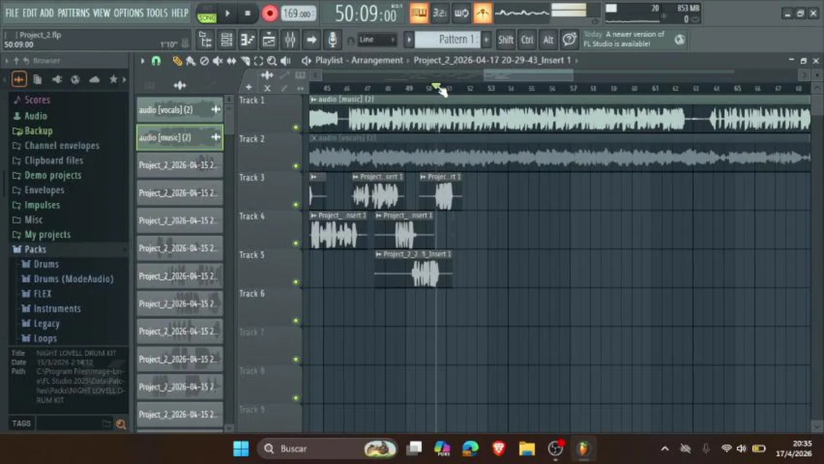Toggle Song/Pattern mode switch

pos(207,13)
